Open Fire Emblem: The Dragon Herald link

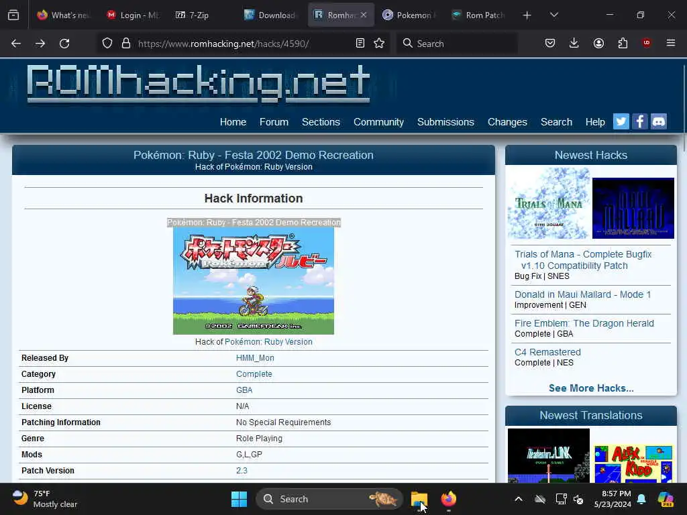pos(584,324)
